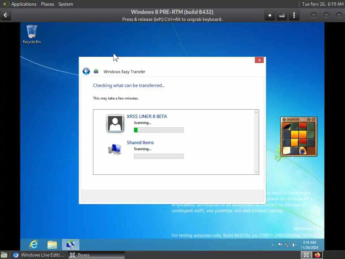
Task: Click the Windows Easy Transfer title icon
Action: [96, 71]
